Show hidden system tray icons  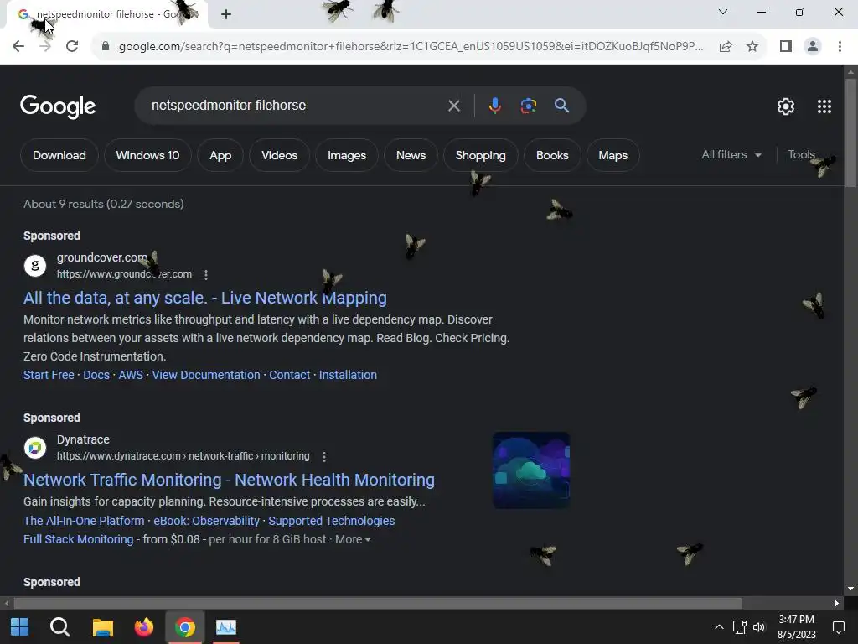719,627
